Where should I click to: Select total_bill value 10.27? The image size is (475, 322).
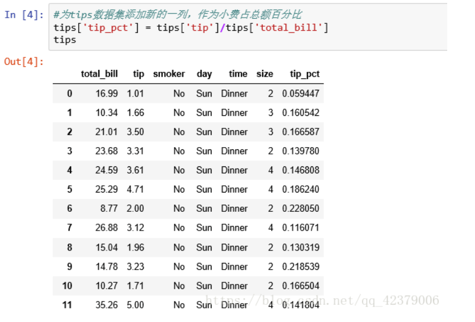[x=107, y=286]
